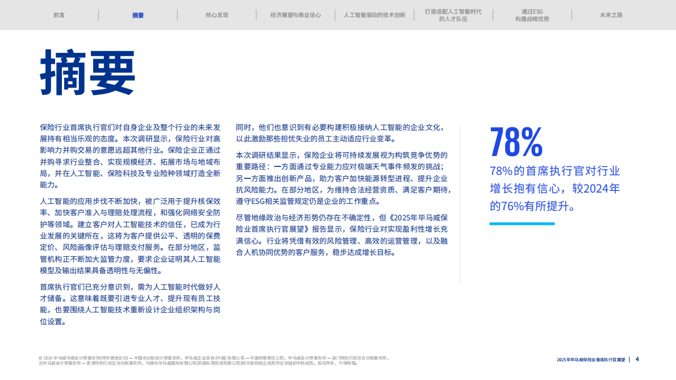The image size is (676, 380).
Task: Click the © 2026 毕马威 copyright notice
Action: tap(214, 361)
